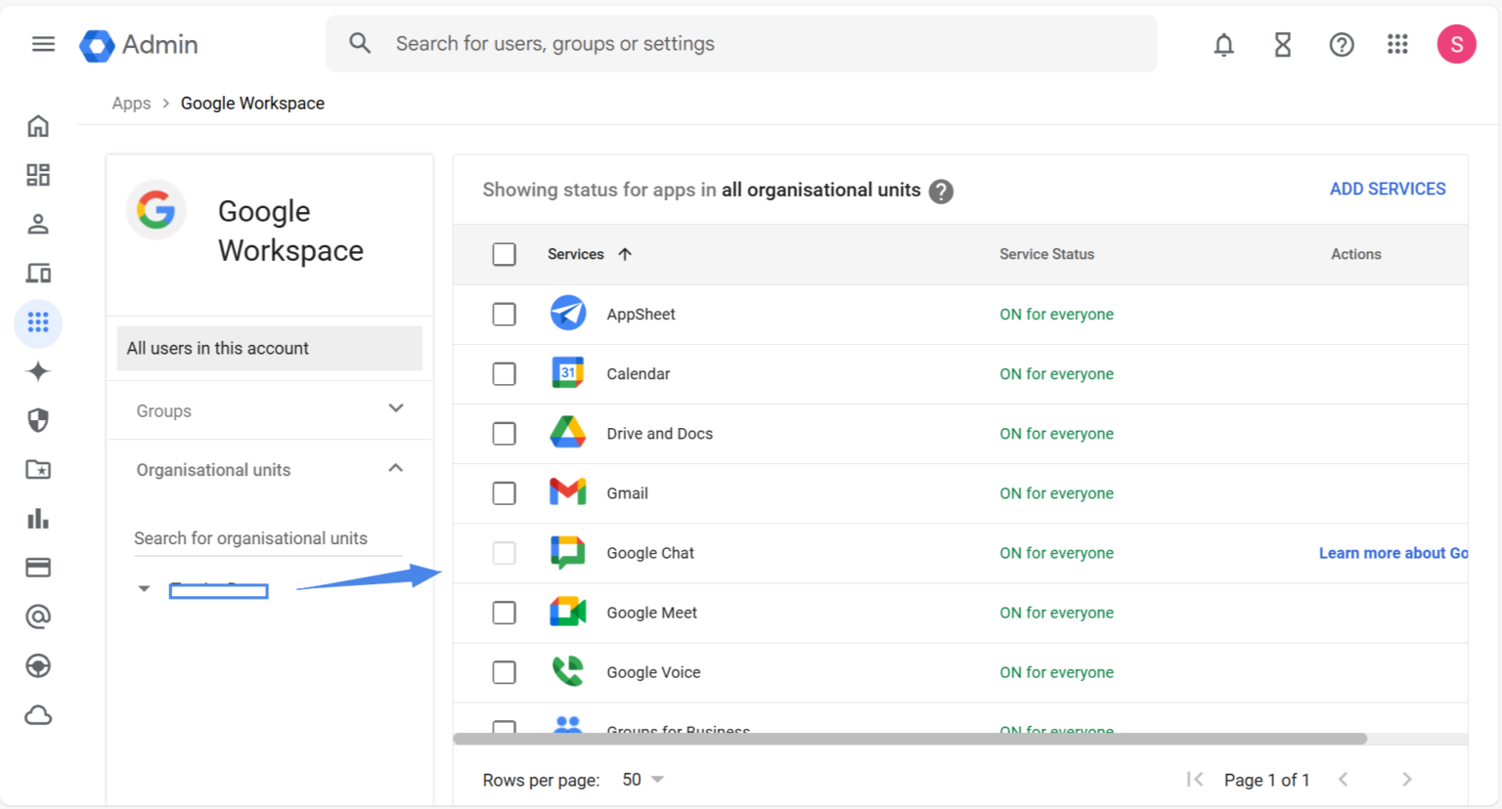Open the cloud storage sidebar icon
The image size is (1502, 809).
pyautogui.click(x=38, y=716)
